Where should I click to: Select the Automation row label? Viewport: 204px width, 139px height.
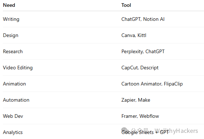tap(16, 100)
